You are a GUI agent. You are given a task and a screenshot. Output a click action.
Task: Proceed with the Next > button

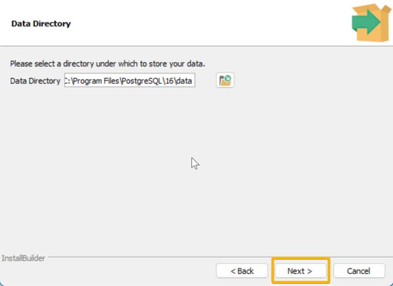pyautogui.click(x=301, y=271)
